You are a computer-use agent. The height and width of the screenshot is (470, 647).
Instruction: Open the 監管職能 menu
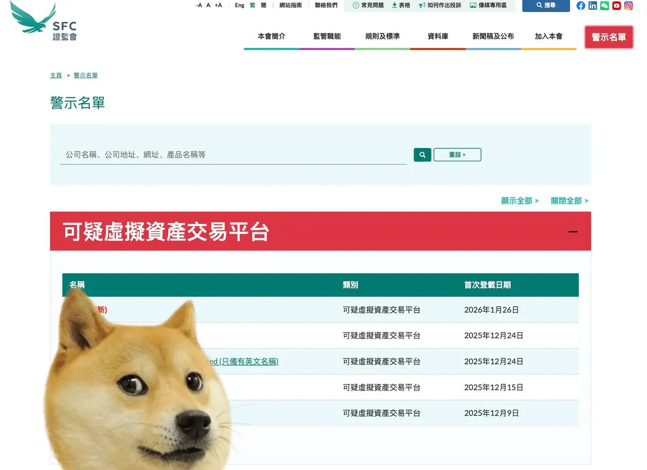coord(327,37)
